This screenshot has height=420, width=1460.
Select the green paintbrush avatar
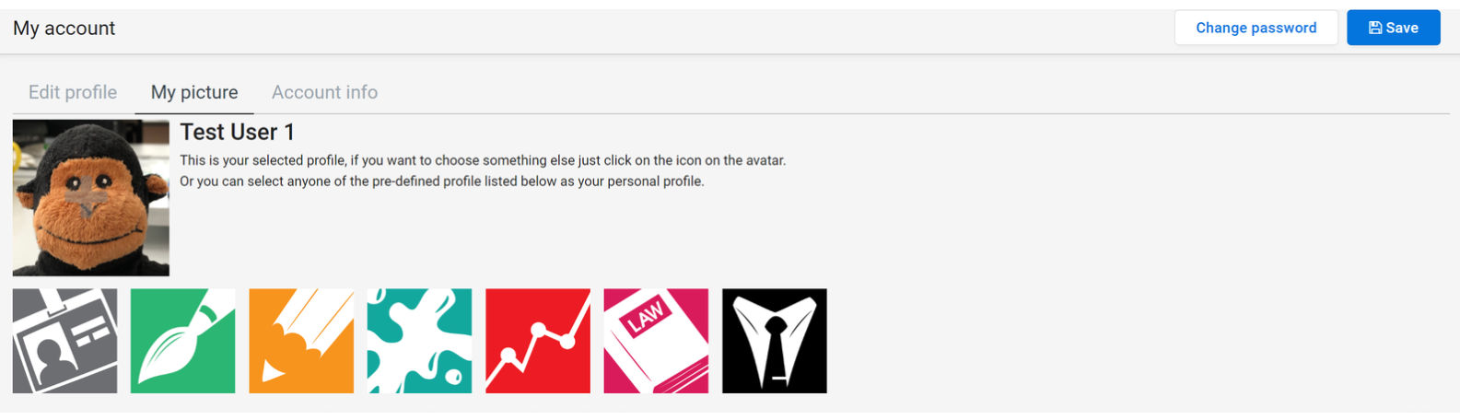click(x=182, y=341)
